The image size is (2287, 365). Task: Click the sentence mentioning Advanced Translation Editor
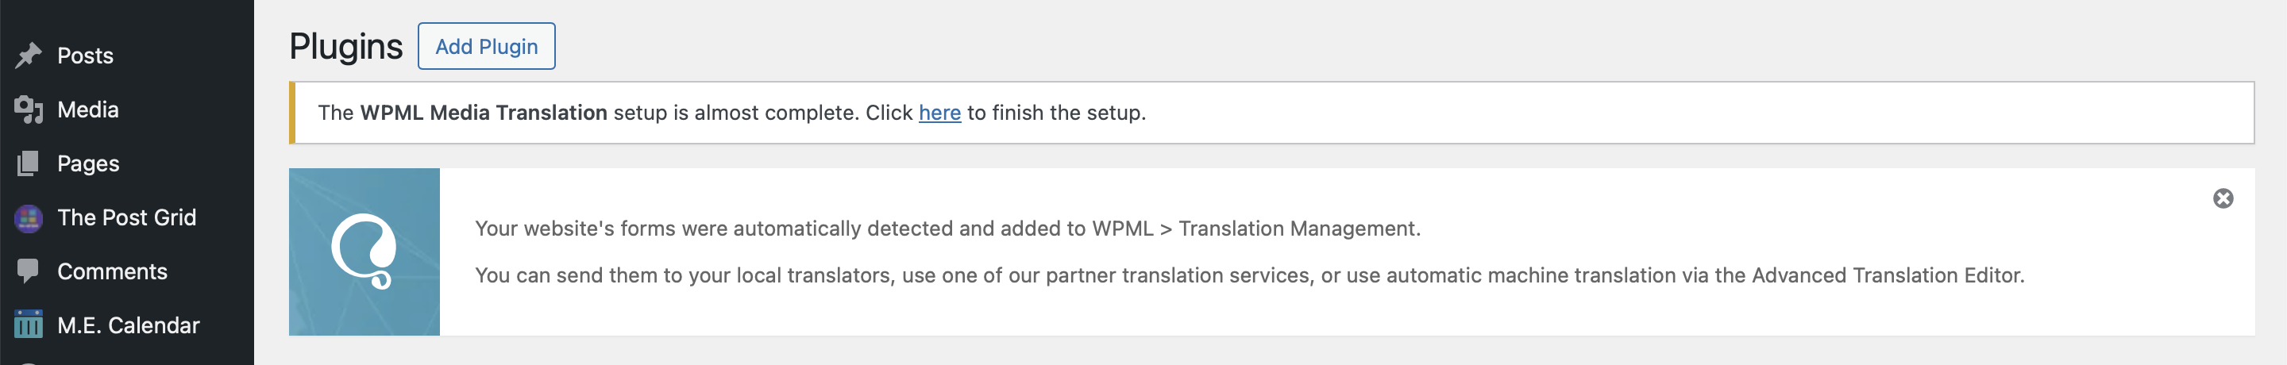(x=1249, y=275)
